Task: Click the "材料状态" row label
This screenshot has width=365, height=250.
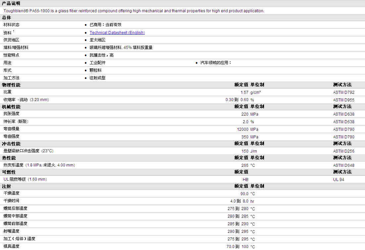Action: (x=11, y=25)
